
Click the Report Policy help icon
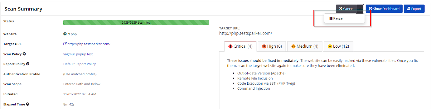coord(28,64)
